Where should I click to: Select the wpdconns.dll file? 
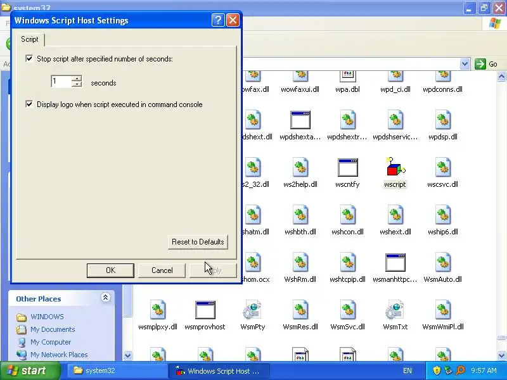pyautogui.click(x=442, y=81)
